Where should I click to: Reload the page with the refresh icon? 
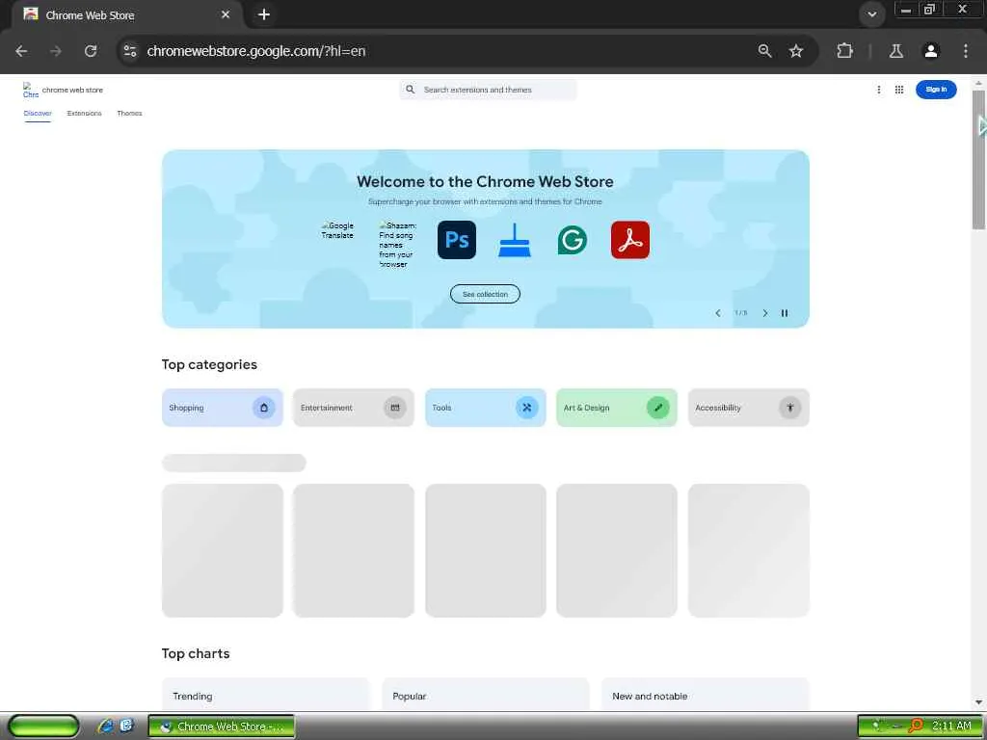91,51
